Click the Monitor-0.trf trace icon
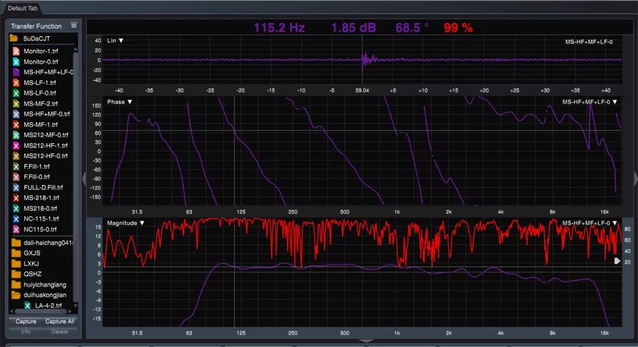Image resolution: width=638 pixels, height=347 pixels. (x=16, y=62)
